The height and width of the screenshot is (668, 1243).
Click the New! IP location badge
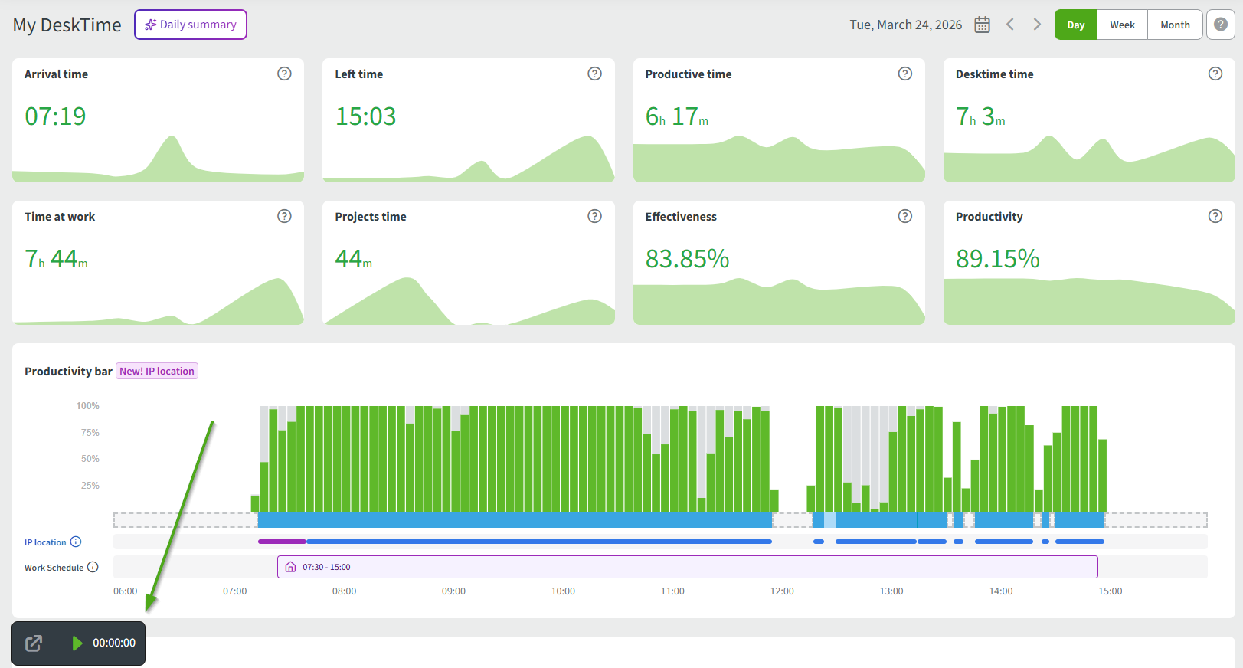click(157, 371)
